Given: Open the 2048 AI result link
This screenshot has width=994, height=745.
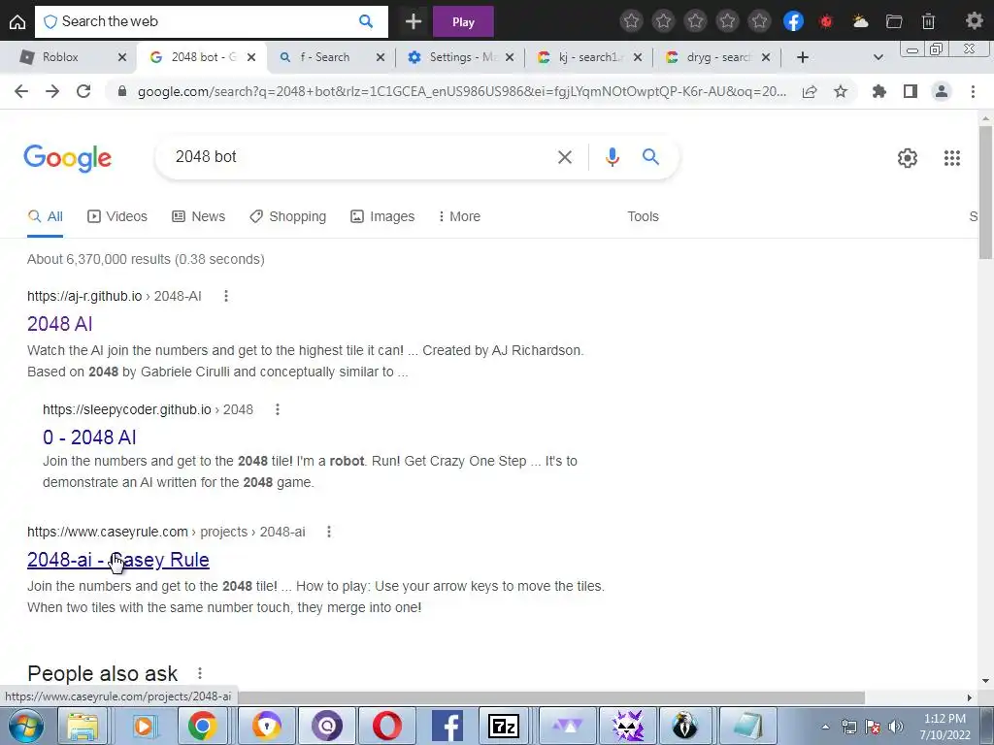Looking at the screenshot, I should point(60,324).
